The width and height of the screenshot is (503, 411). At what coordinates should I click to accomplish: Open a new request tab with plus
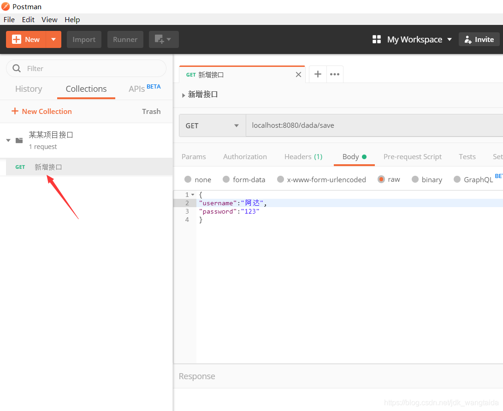tap(318, 74)
